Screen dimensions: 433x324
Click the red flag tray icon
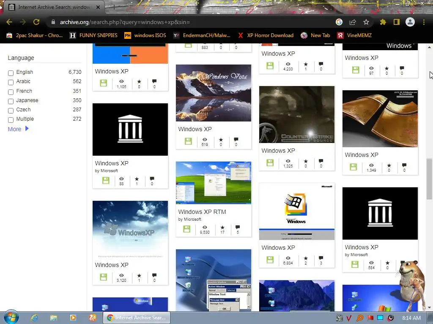370,318
